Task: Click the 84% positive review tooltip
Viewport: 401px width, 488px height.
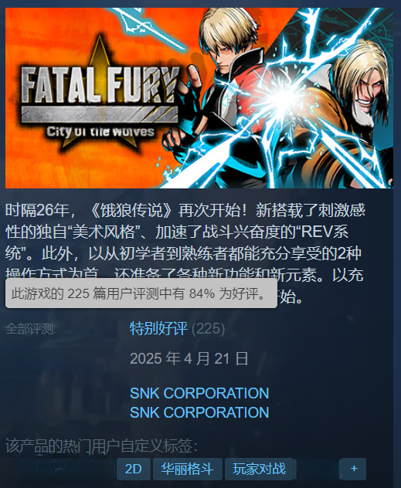Action: click(x=141, y=293)
